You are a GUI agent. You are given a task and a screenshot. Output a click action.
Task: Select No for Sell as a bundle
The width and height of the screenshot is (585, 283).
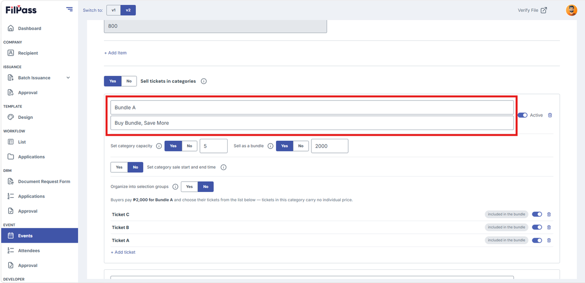tap(301, 146)
